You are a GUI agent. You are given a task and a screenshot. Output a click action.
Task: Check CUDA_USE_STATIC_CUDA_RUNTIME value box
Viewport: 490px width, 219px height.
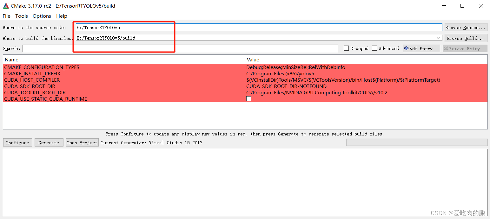tap(248, 98)
